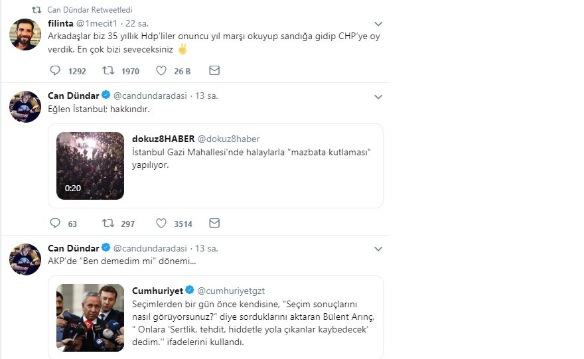
Task: Click the '13 sa.' timestamp on 'Eğlen İstanbul' tweet
Action: pyautogui.click(x=206, y=96)
